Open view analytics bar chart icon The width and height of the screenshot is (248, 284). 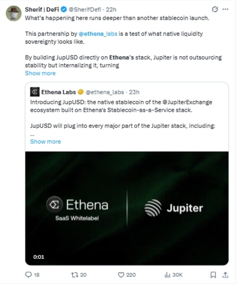(x=167, y=275)
